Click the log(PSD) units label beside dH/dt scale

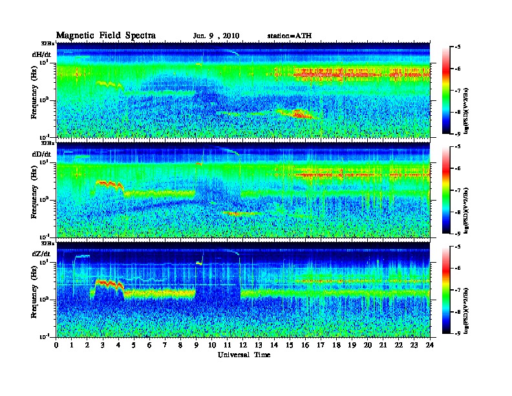click(x=466, y=111)
